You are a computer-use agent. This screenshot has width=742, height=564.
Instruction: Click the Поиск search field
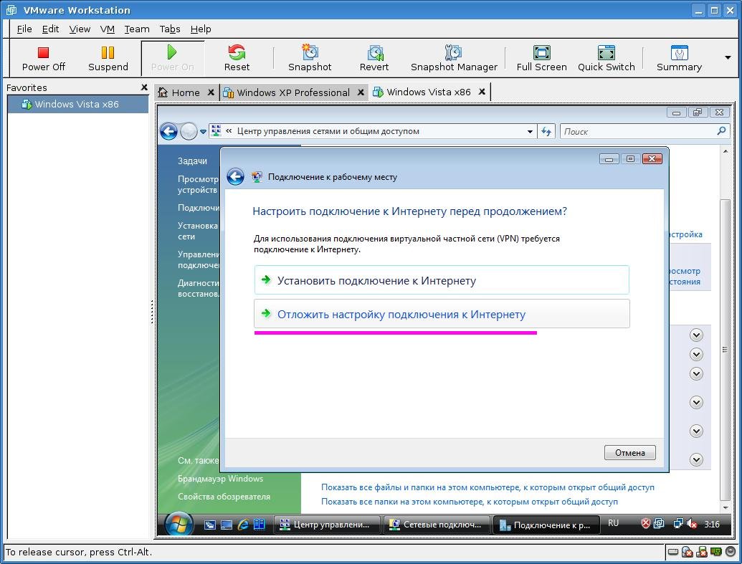coord(638,132)
